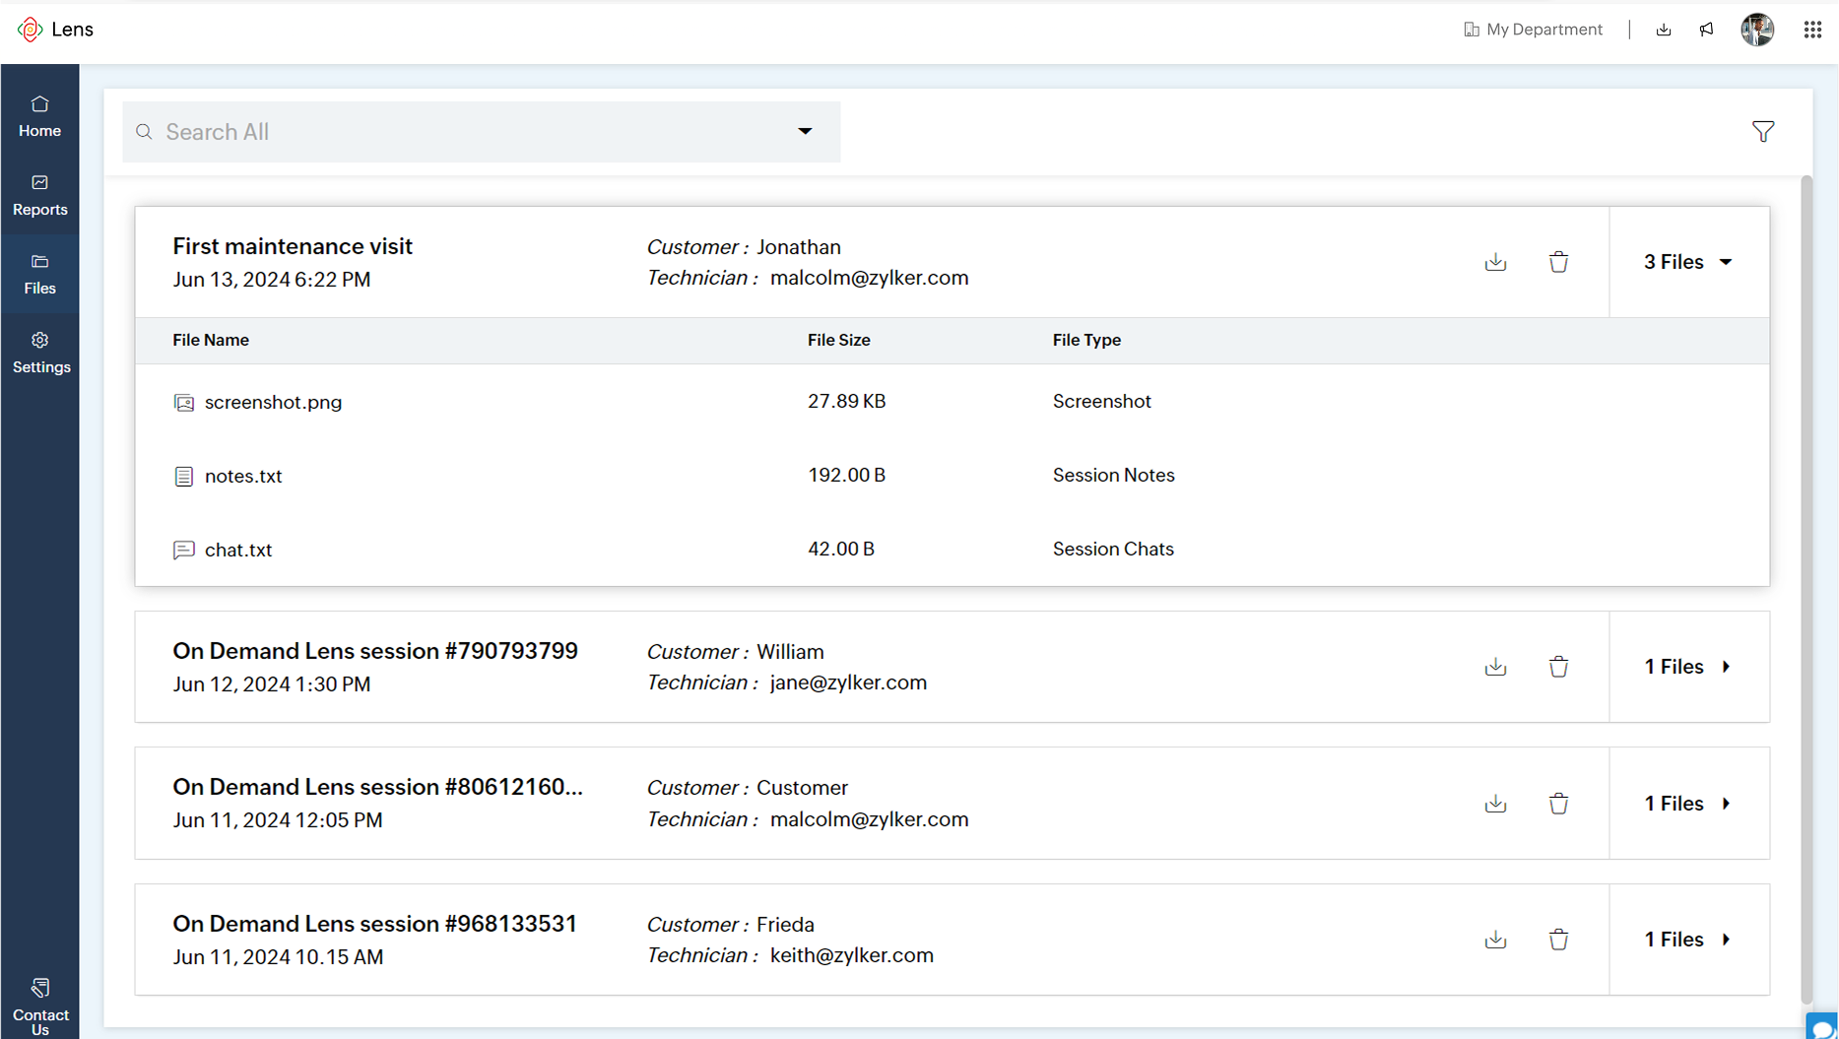Delete First maintenance visit session files
This screenshot has width=1839, height=1039.
[x=1558, y=262]
